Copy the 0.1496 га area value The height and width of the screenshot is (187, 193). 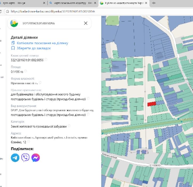[26, 71]
